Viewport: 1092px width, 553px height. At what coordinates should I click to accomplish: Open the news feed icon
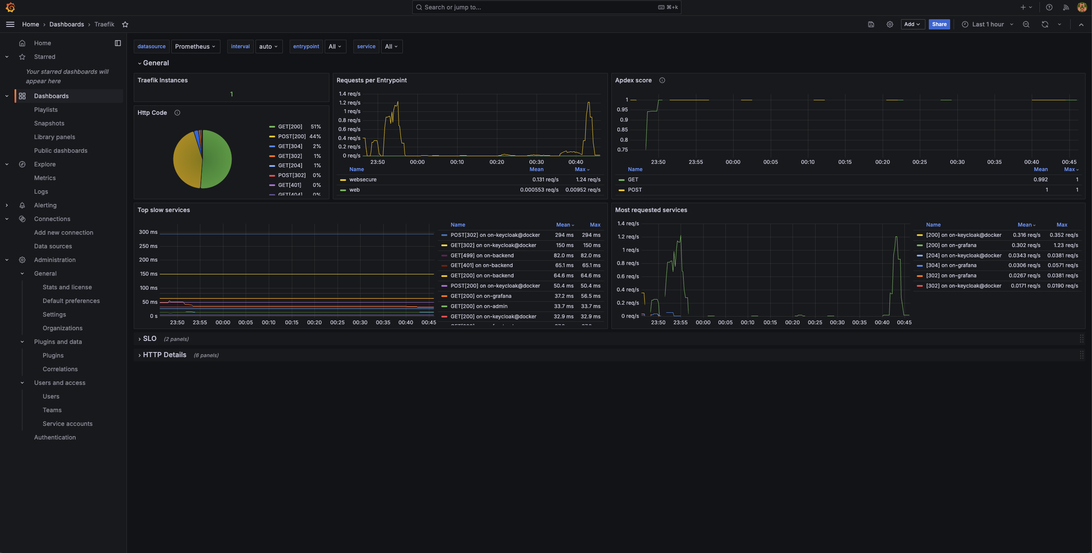click(x=1066, y=7)
